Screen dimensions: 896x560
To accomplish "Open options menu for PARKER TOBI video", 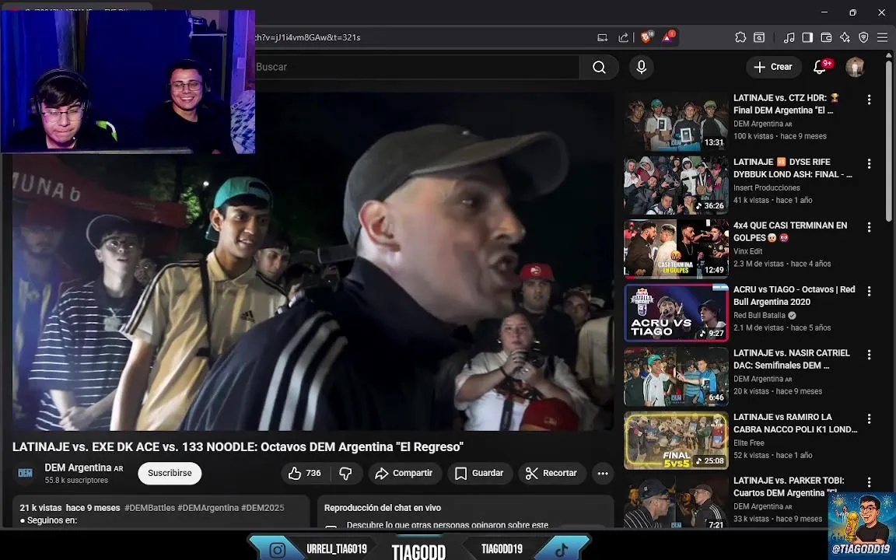I will coord(869,482).
